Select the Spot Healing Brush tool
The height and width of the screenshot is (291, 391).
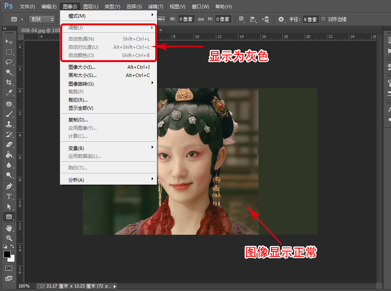point(9,104)
